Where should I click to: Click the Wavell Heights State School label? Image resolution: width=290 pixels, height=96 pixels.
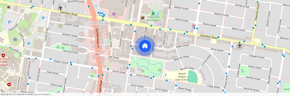182,76
